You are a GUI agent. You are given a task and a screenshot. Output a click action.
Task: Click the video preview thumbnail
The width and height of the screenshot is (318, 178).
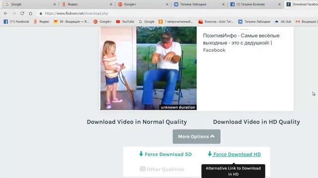(149, 68)
